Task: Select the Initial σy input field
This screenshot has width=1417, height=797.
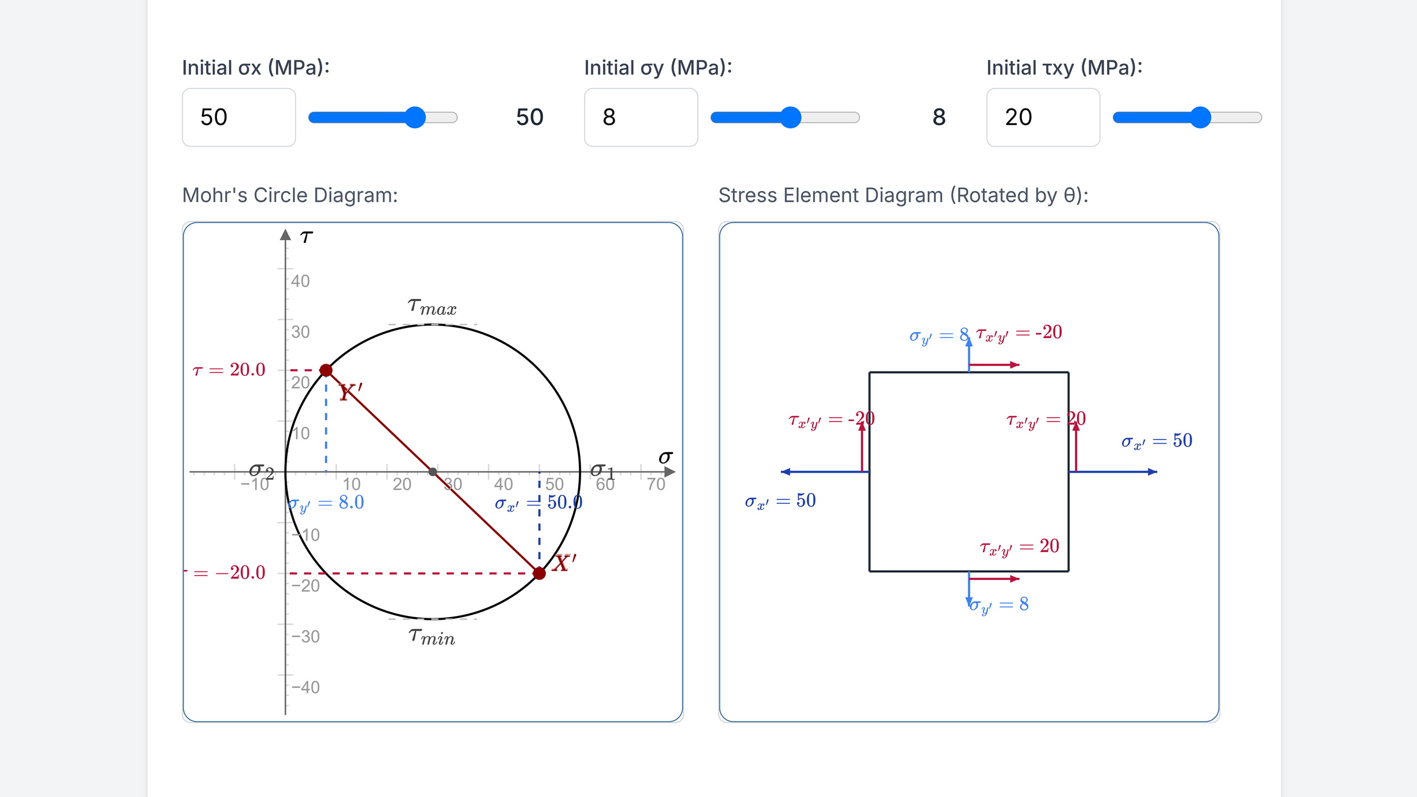Action: pos(640,118)
